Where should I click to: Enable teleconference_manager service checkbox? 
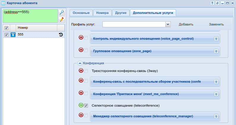pos(86,116)
